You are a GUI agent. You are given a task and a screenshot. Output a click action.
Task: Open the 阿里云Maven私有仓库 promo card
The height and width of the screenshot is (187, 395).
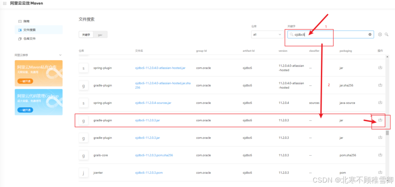point(39,73)
